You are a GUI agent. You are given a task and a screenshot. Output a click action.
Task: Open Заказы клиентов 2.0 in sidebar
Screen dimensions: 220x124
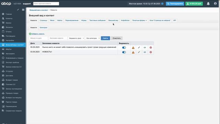point(13,67)
